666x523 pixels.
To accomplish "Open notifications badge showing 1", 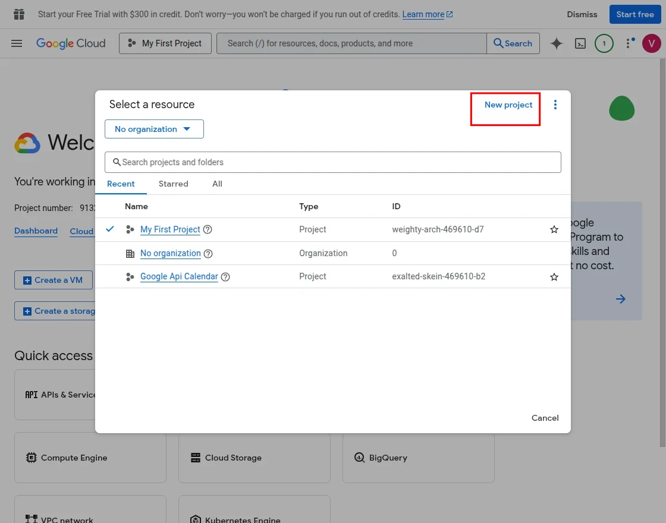I will pyautogui.click(x=604, y=43).
